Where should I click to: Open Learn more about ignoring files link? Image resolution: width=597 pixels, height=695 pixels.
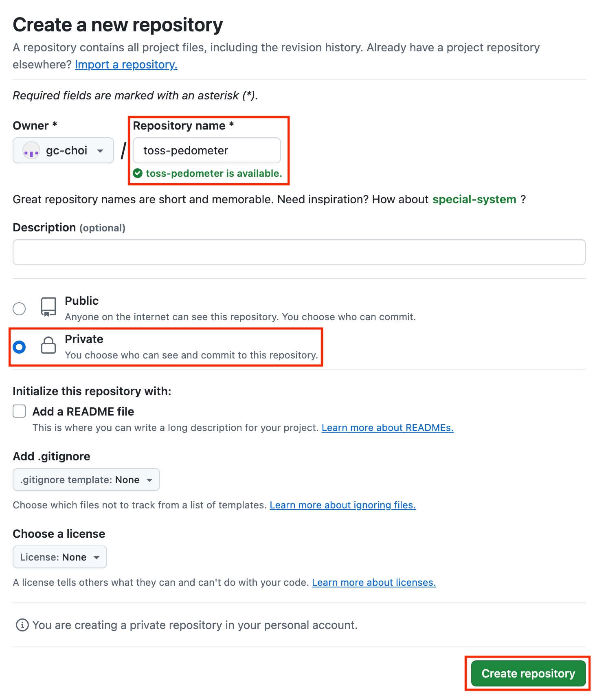[x=342, y=505]
